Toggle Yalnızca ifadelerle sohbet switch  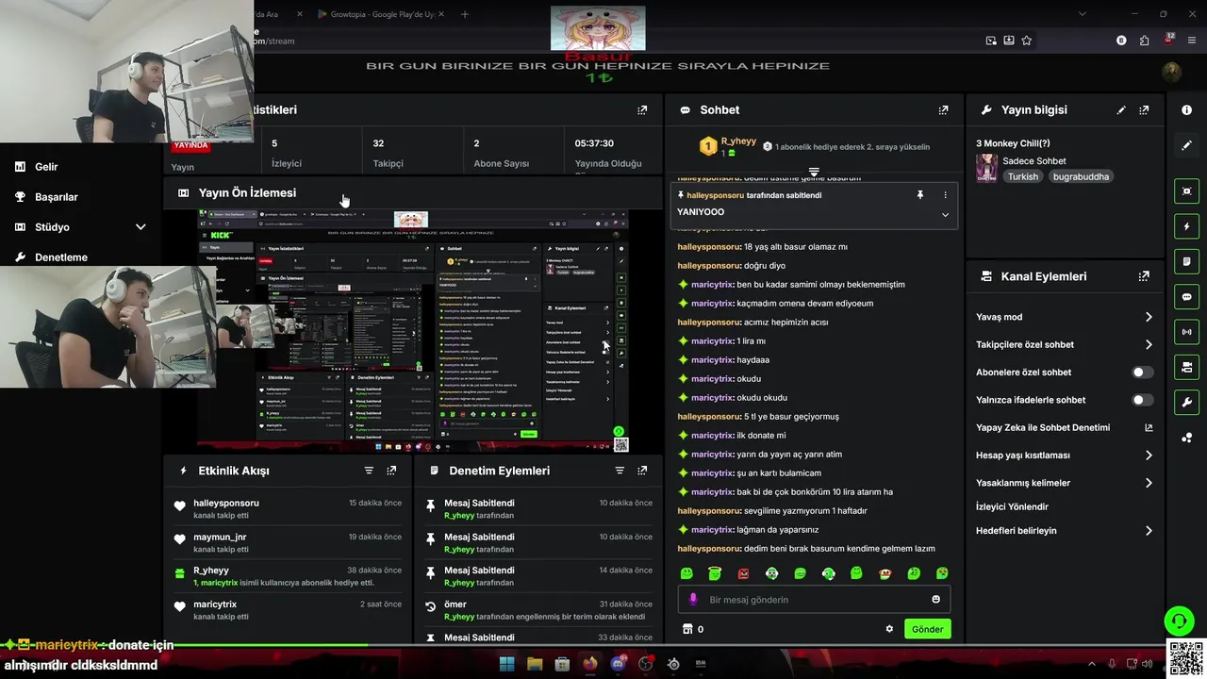click(x=1142, y=400)
